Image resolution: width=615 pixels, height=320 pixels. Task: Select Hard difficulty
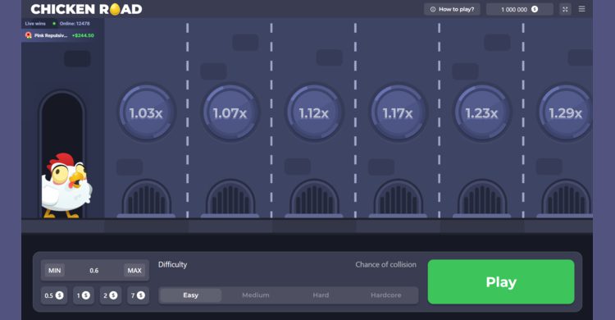[321, 295]
